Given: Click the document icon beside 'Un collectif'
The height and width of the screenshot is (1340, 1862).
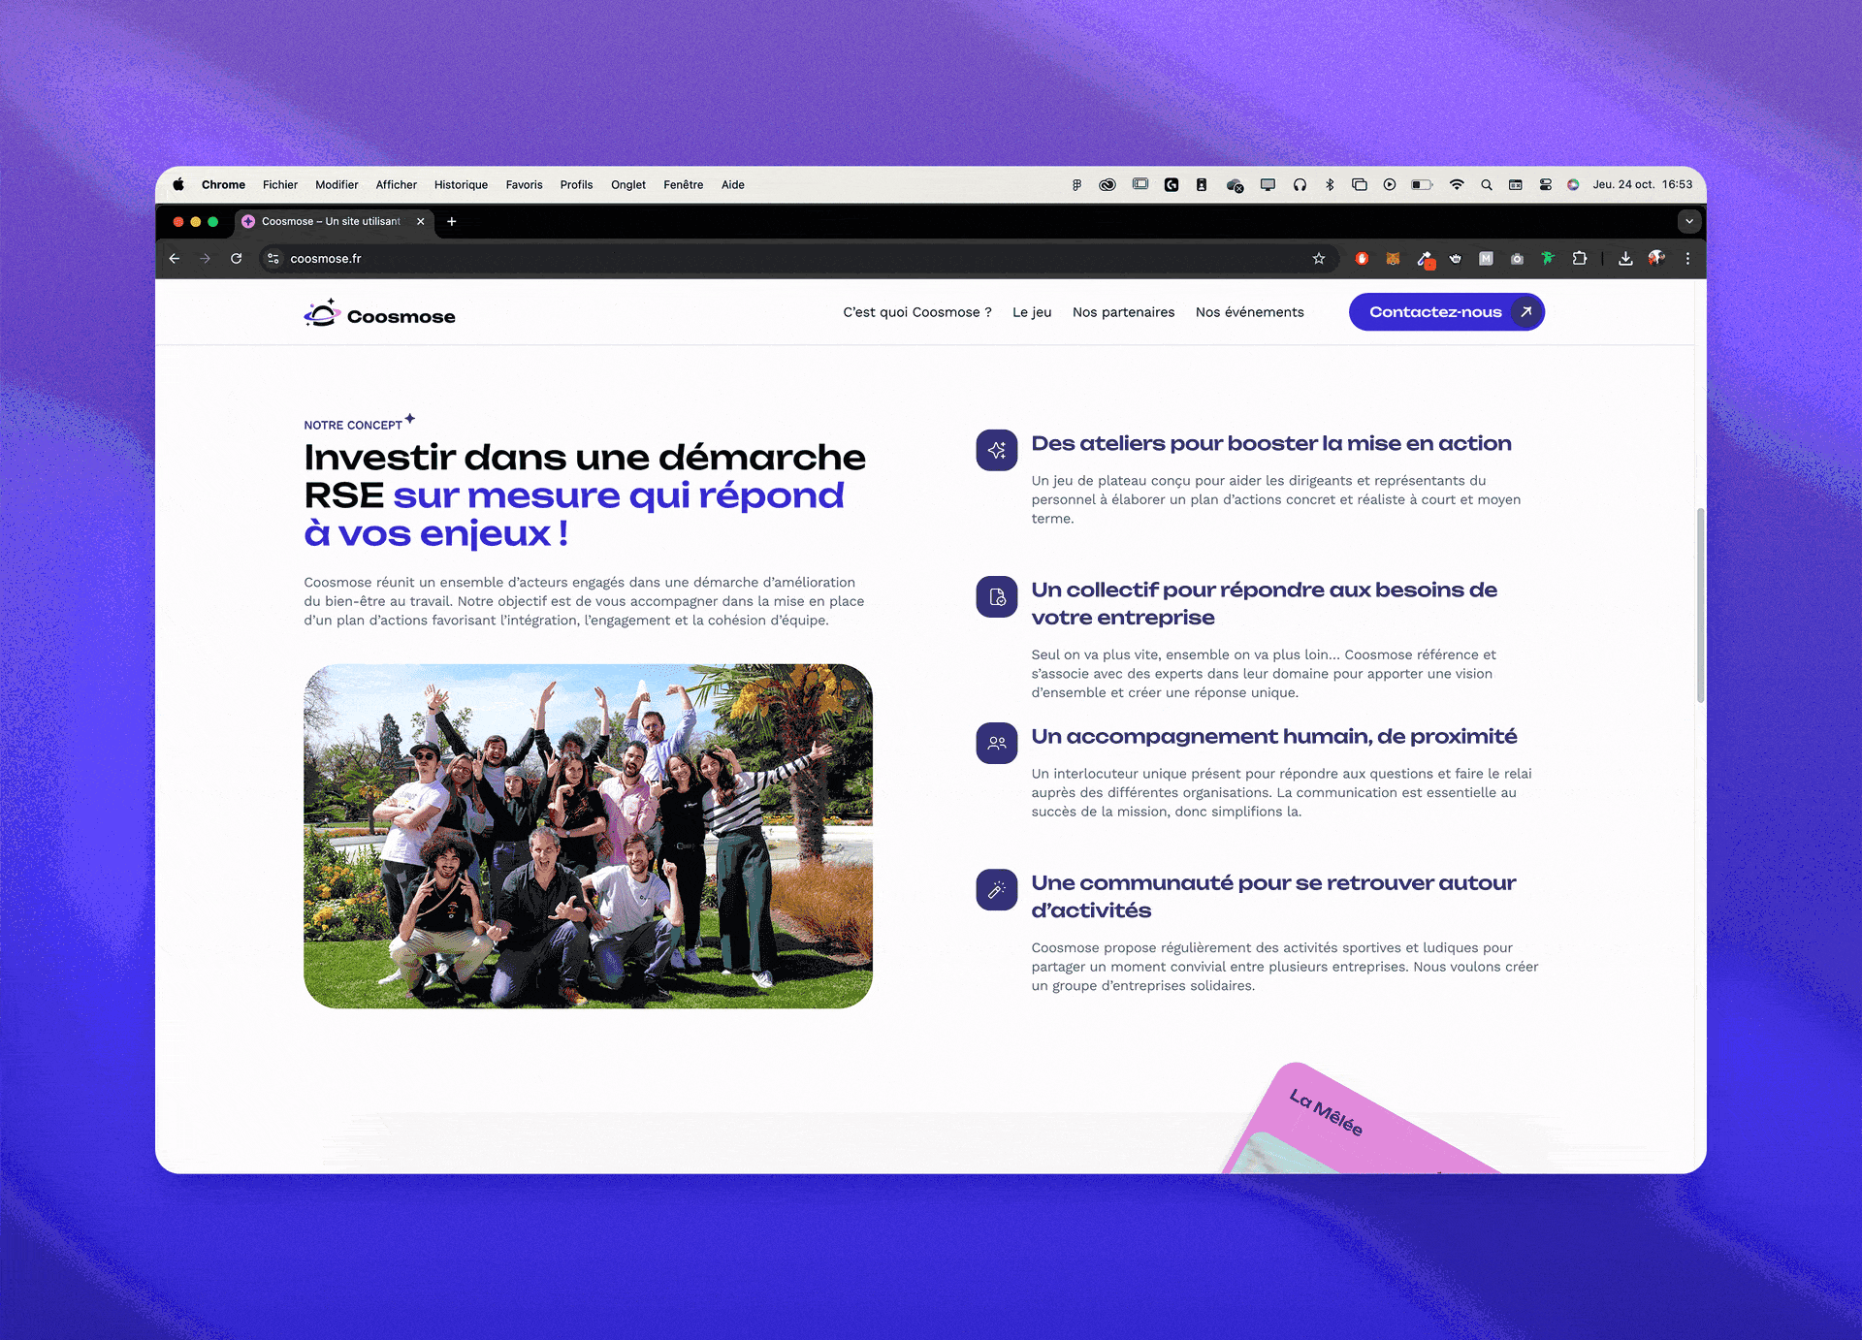Looking at the screenshot, I should (997, 596).
